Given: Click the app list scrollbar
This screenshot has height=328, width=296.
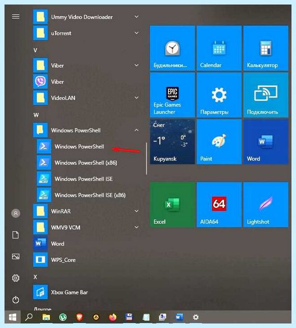Looking at the screenshot, I should pyautogui.click(x=147, y=159).
